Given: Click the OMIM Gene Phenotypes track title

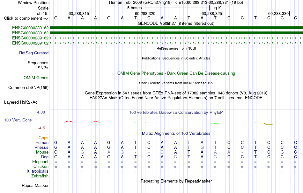Looking at the screenshot, I should click(x=176, y=73).
